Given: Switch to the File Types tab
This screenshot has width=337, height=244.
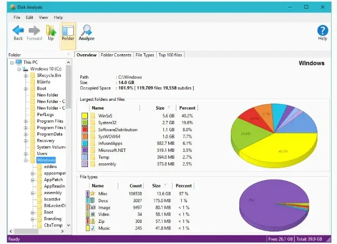Looking at the screenshot, I should point(145,55).
